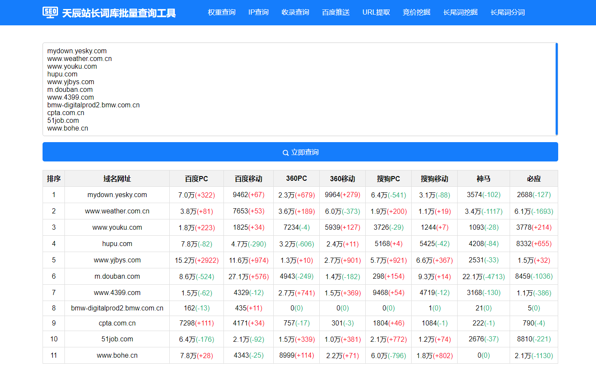
Task: Click the site title 天辰站长词库批量查询工具
Action: click(x=119, y=13)
